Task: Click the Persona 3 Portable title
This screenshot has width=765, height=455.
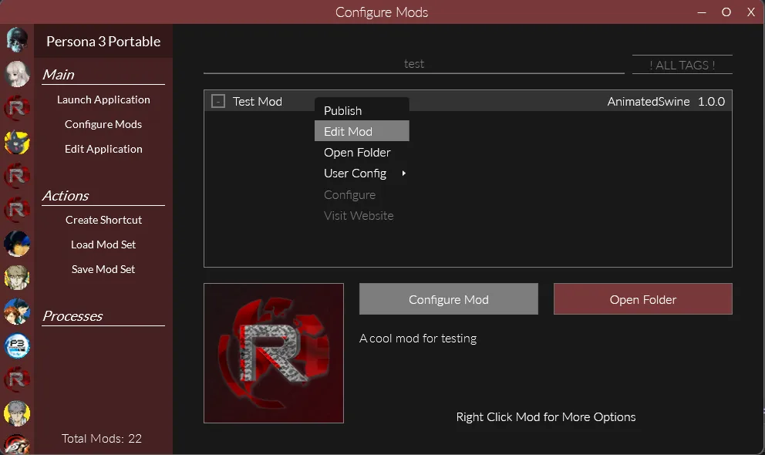Action: click(103, 42)
